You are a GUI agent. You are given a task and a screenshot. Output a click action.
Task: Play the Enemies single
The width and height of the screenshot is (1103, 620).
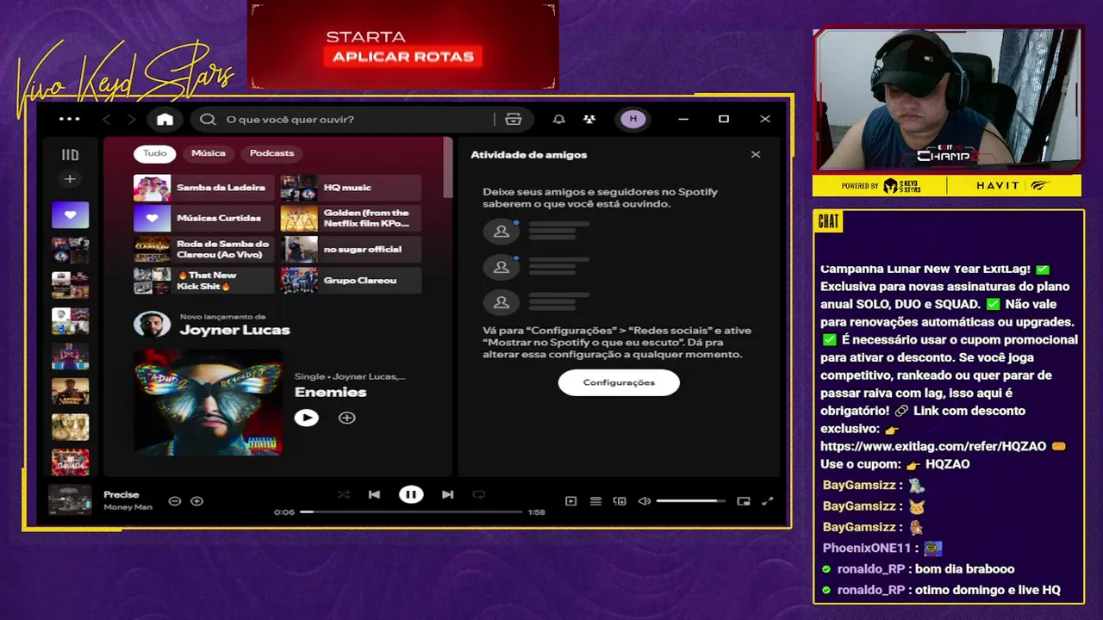pos(306,418)
